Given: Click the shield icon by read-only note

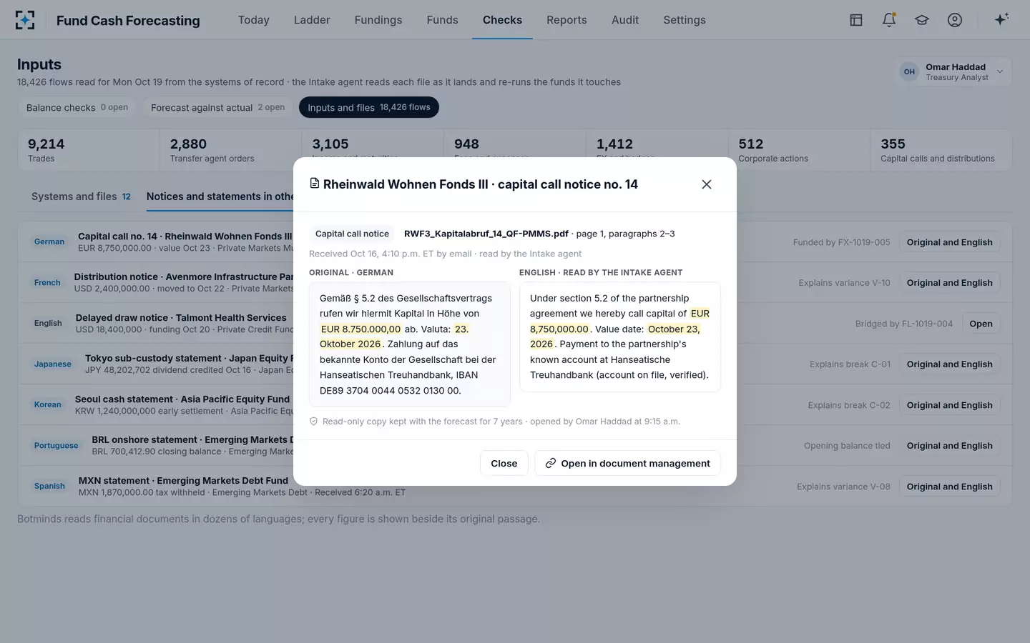Looking at the screenshot, I should pyautogui.click(x=313, y=422).
